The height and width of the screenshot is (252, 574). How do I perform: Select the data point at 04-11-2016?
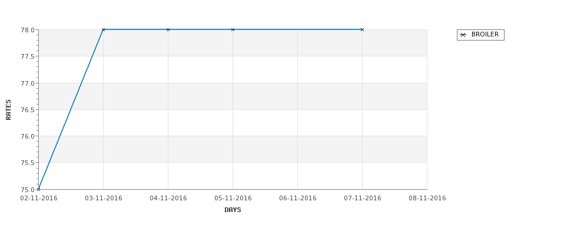[168, 29]
